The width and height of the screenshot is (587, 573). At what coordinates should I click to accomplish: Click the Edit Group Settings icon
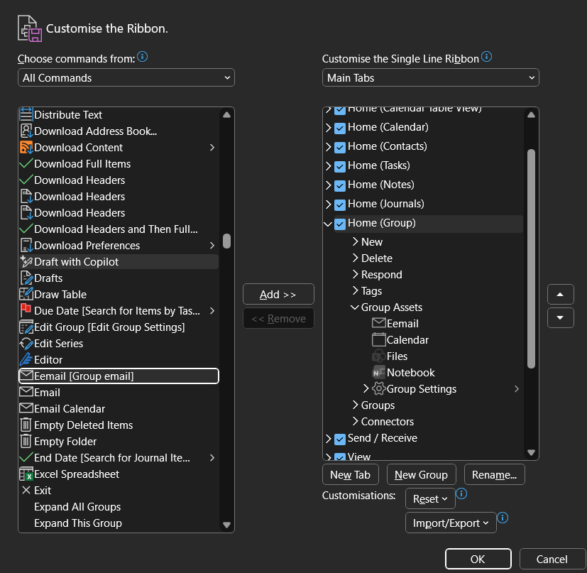point(26,327)
